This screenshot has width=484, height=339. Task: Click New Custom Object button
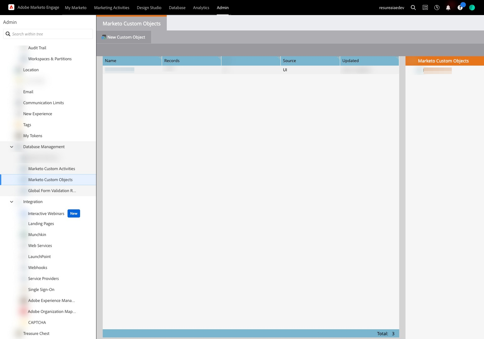point(123,37)
